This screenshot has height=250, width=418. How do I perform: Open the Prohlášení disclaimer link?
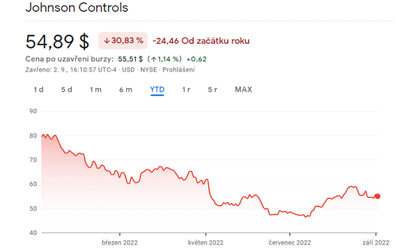tap(178, 69)
